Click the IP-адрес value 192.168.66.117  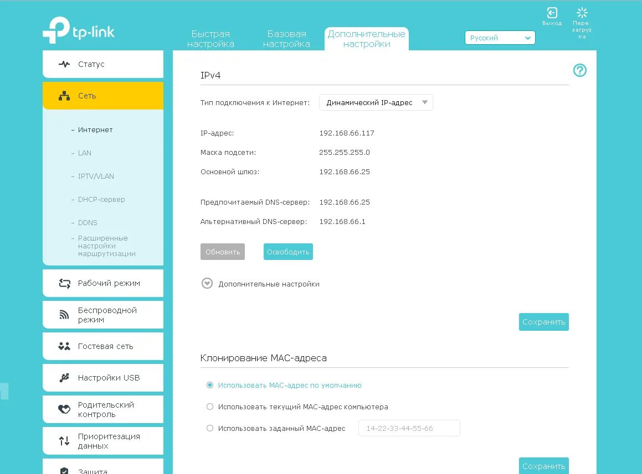pos(347,133)
